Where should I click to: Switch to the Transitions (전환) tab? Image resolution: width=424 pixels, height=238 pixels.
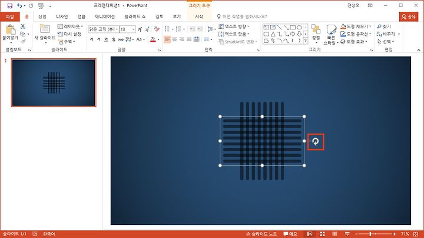(x=81, y=16)
